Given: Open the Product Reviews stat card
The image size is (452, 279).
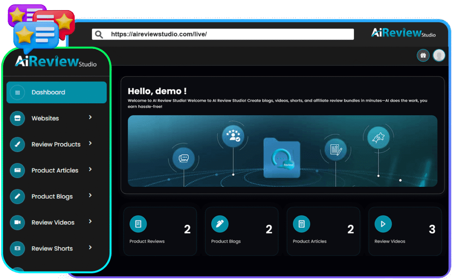Looking at the screenshot, I should 160,231.
